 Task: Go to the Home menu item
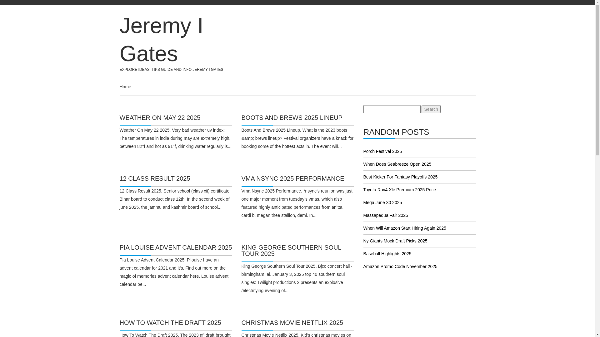click(125, 87)
